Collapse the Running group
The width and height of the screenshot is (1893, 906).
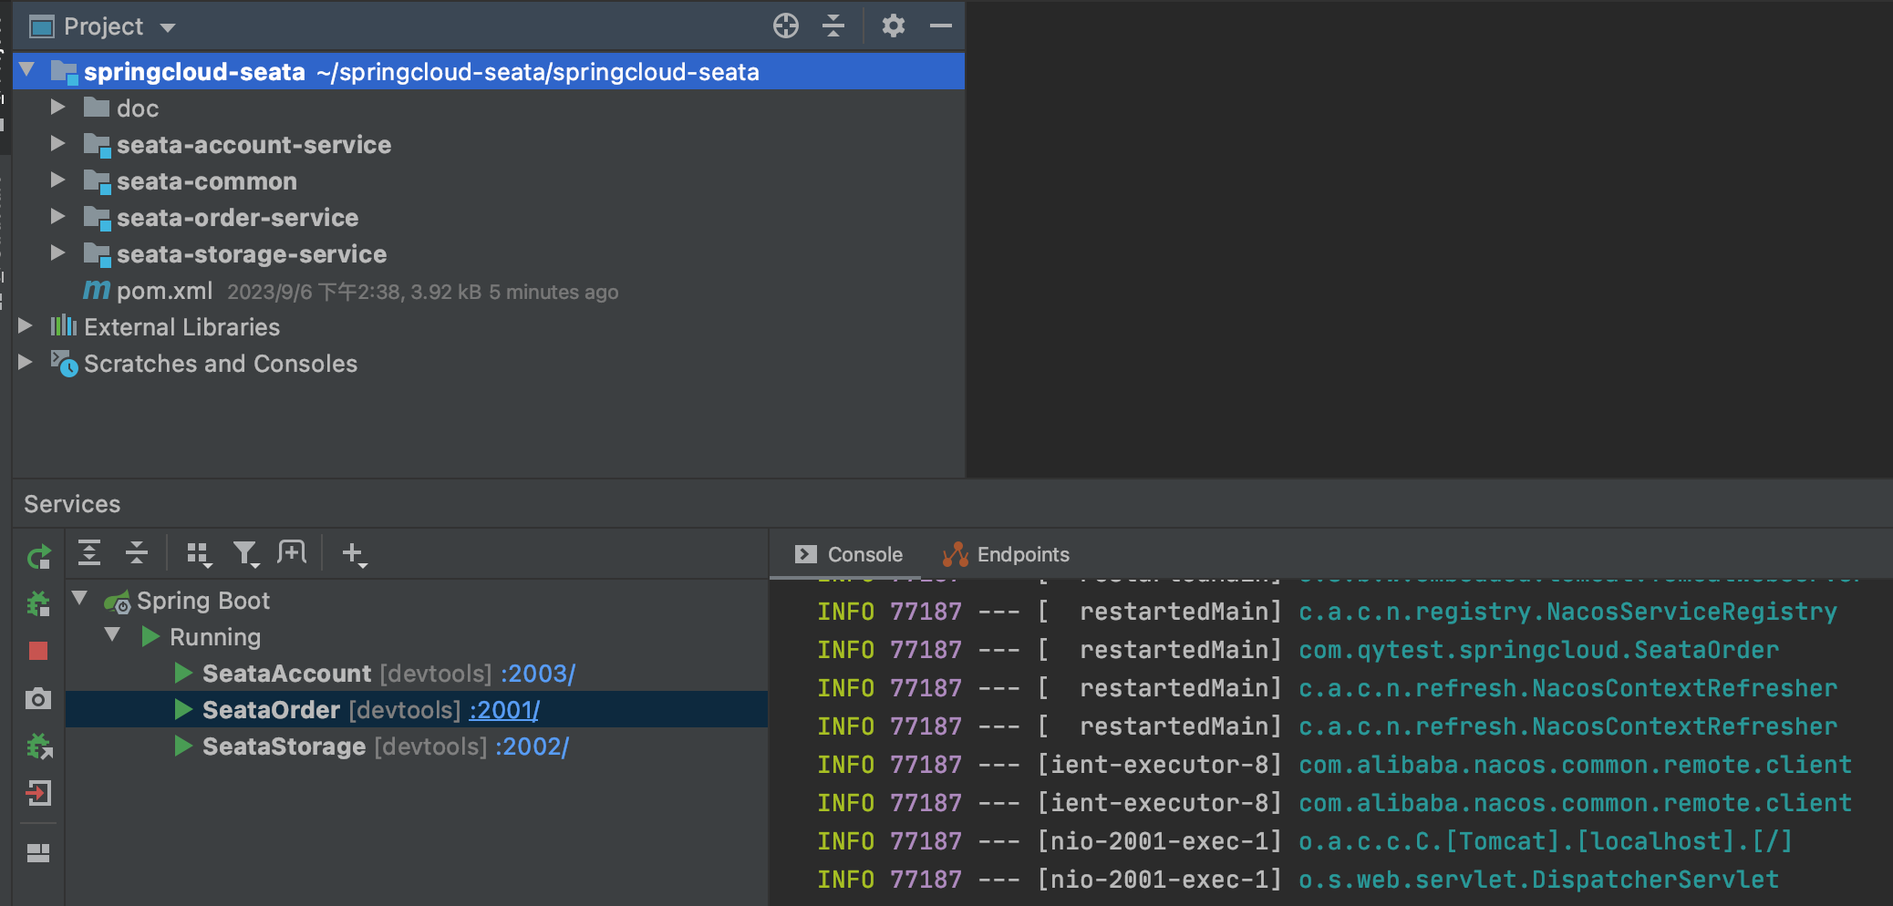pos(113,635)
